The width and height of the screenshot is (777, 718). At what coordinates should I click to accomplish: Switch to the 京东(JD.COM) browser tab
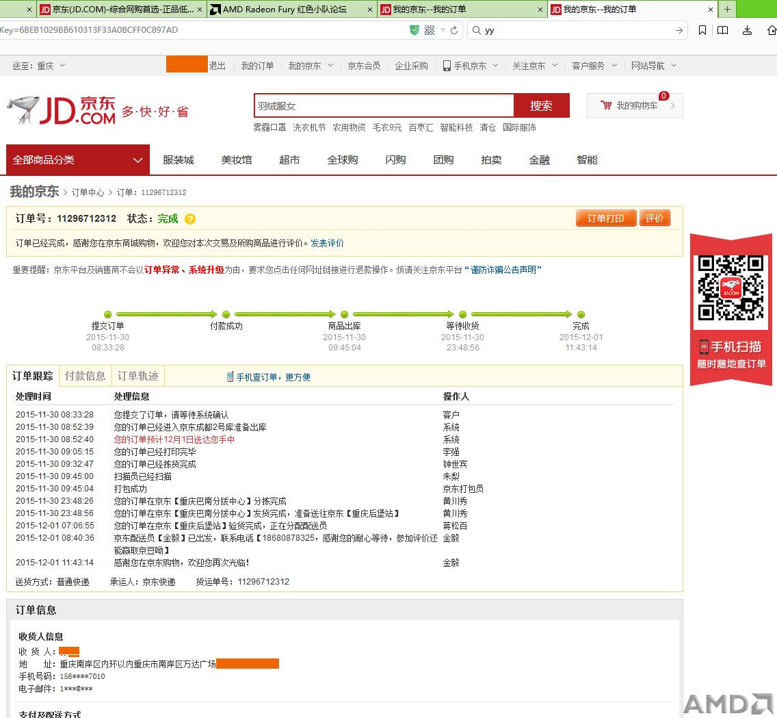pyautogui.click(x=121, y=10)
